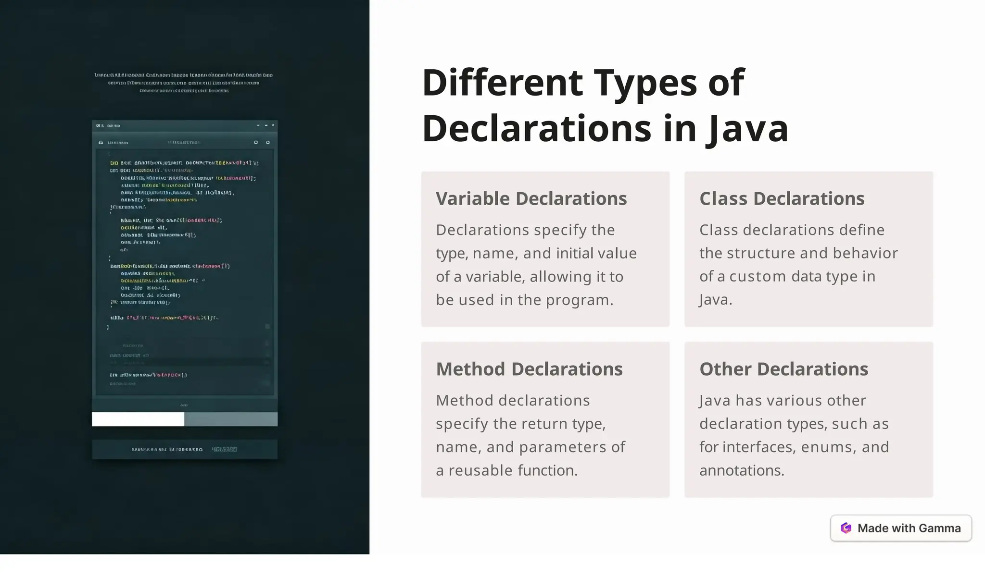Click the Gamma logo icon
The height and width of the screenshot is (577, 985).
pyautogui.click(x=846, y=528)
